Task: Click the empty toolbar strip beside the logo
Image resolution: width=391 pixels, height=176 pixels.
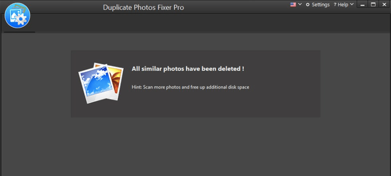Action: 212,23
